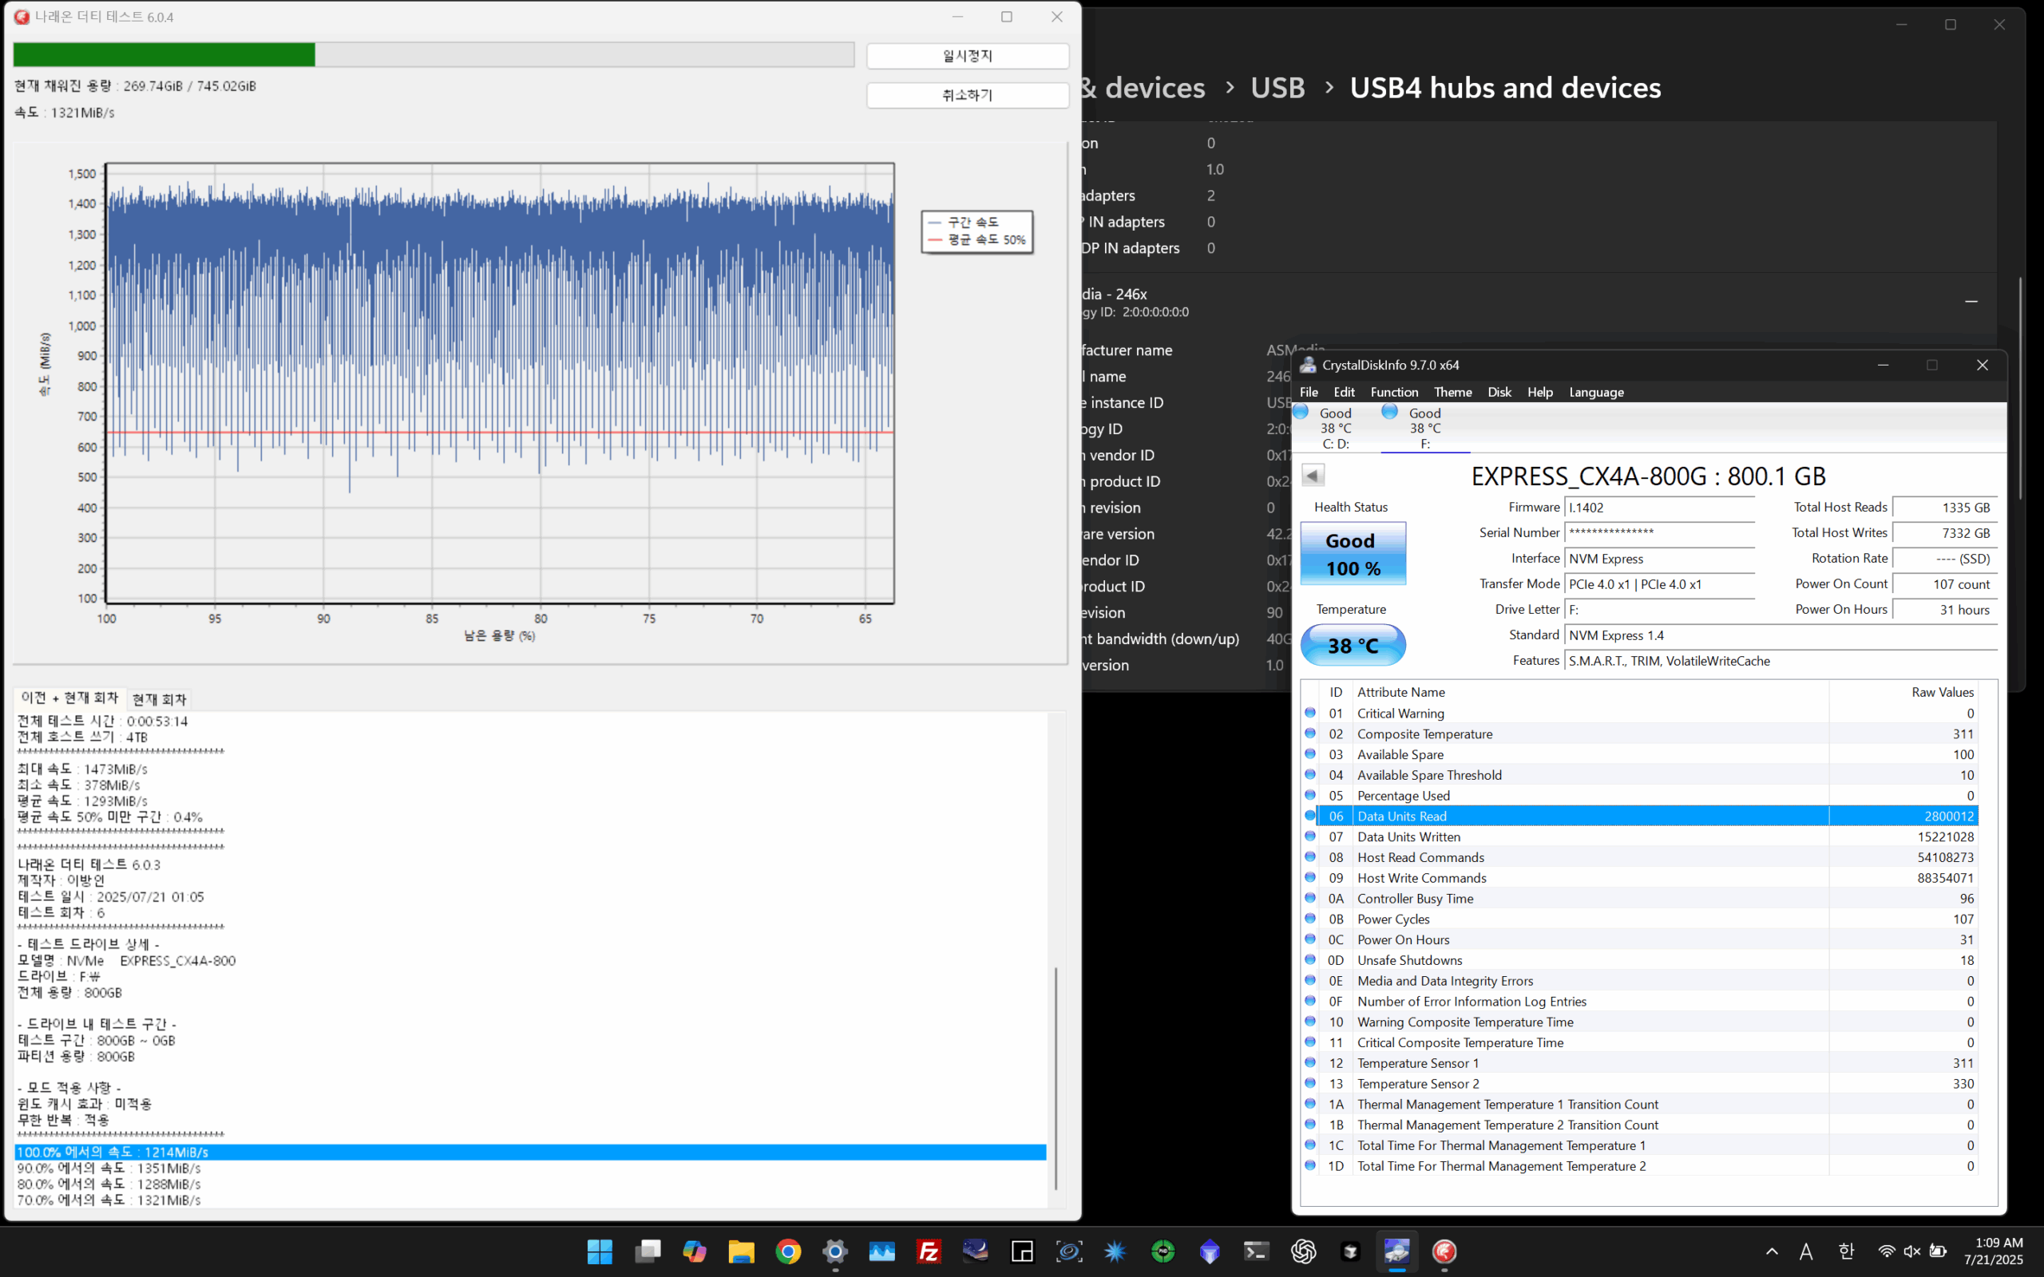Click the Transfer Mode PCIe 4.0 x1 field

point(1659,584)
